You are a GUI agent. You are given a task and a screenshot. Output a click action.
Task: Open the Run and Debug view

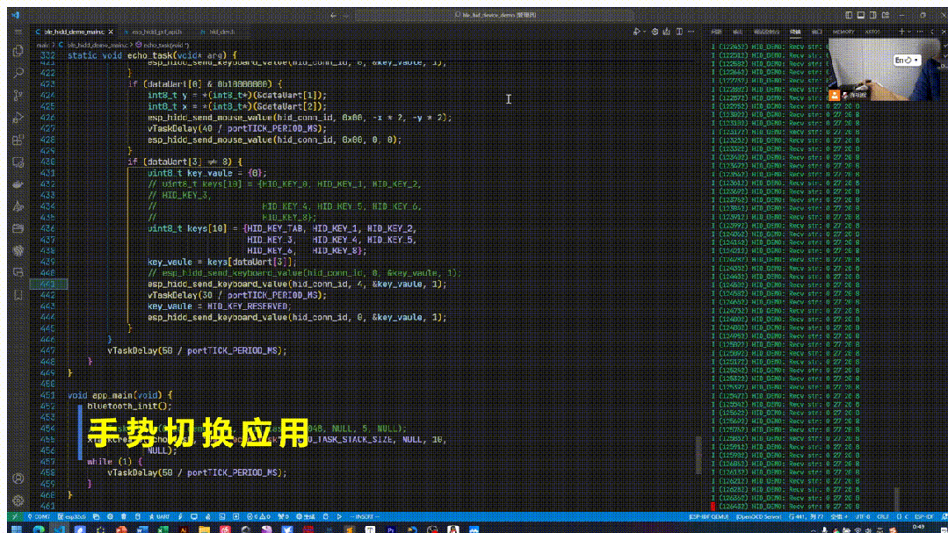click(x=18, y=117)
